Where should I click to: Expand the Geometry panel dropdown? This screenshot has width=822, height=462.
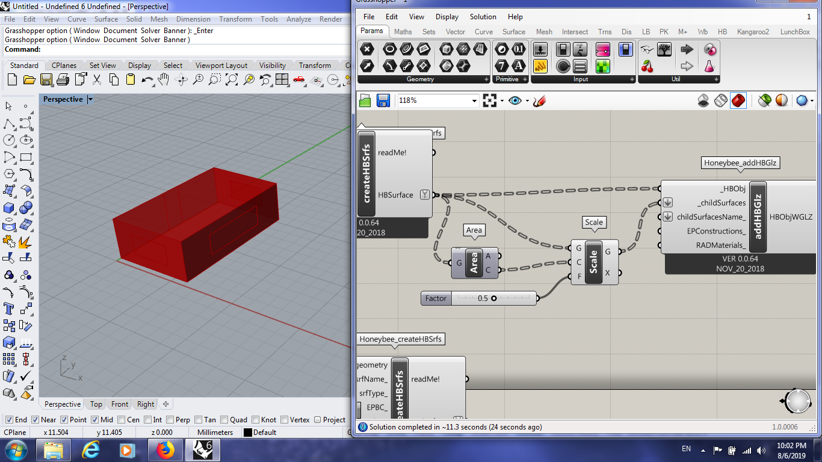point(487,79)
